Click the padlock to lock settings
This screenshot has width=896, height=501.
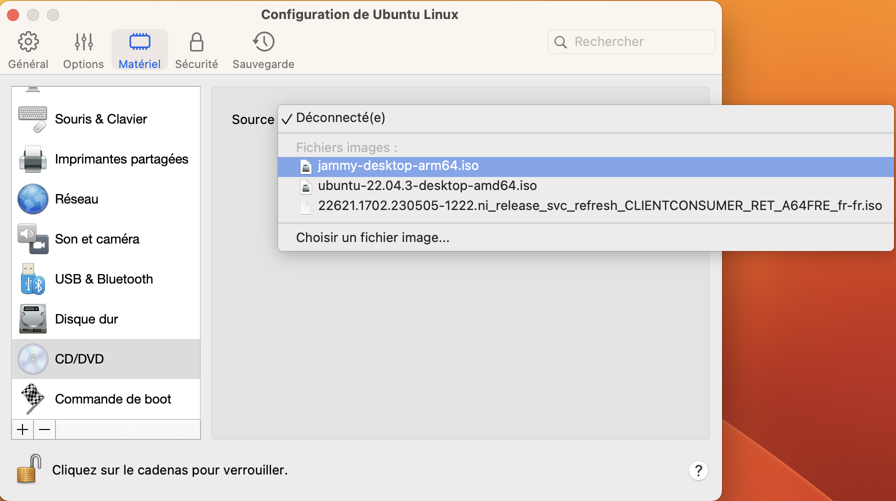(x=29, y=468)
